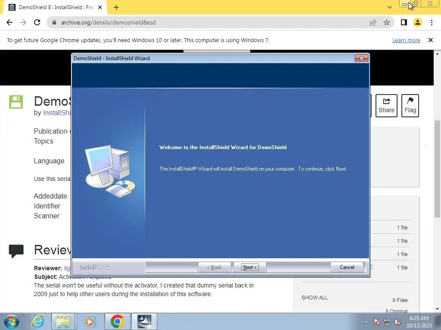
Task: Close the DemoShield 8 browser tab
Action: (x=100, y=7)
